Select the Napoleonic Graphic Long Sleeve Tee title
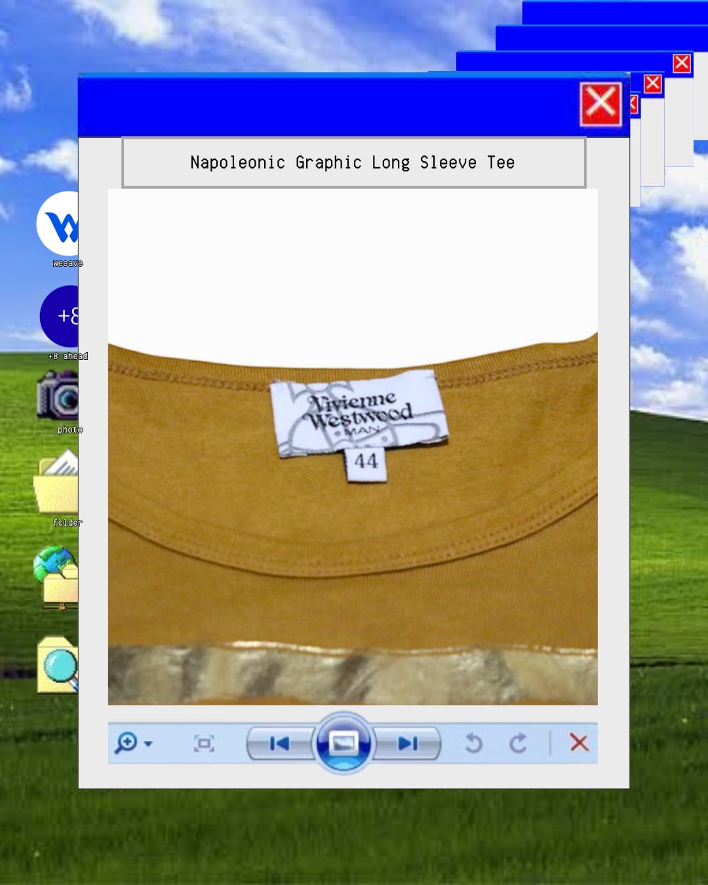Screen dimensions: 708x885 [x=353, y=163]
